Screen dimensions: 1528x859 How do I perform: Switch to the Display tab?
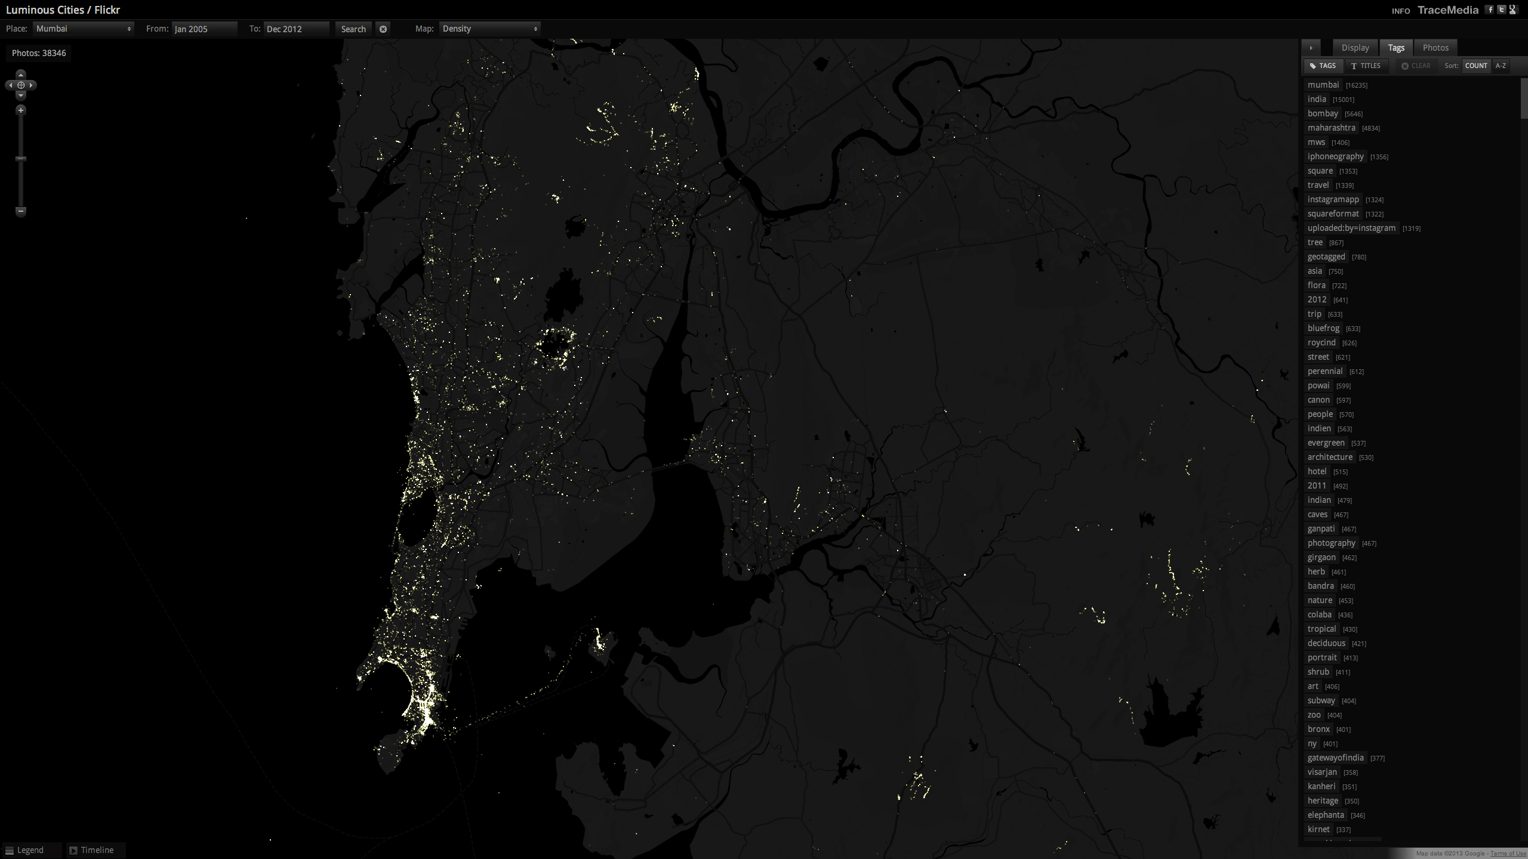click(1355, 48)
